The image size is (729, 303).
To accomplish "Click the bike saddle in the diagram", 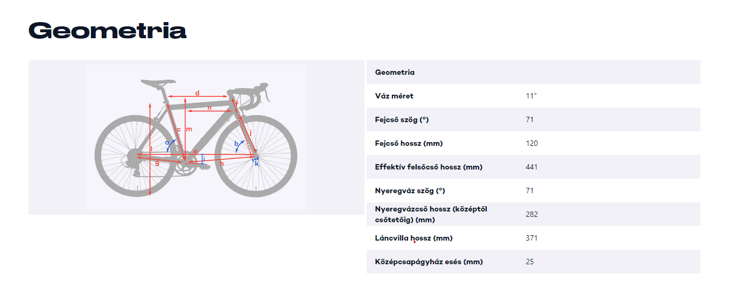I will point(158,83).
